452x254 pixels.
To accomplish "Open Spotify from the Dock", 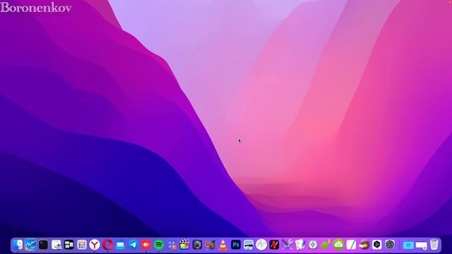I will click(158, 245).
